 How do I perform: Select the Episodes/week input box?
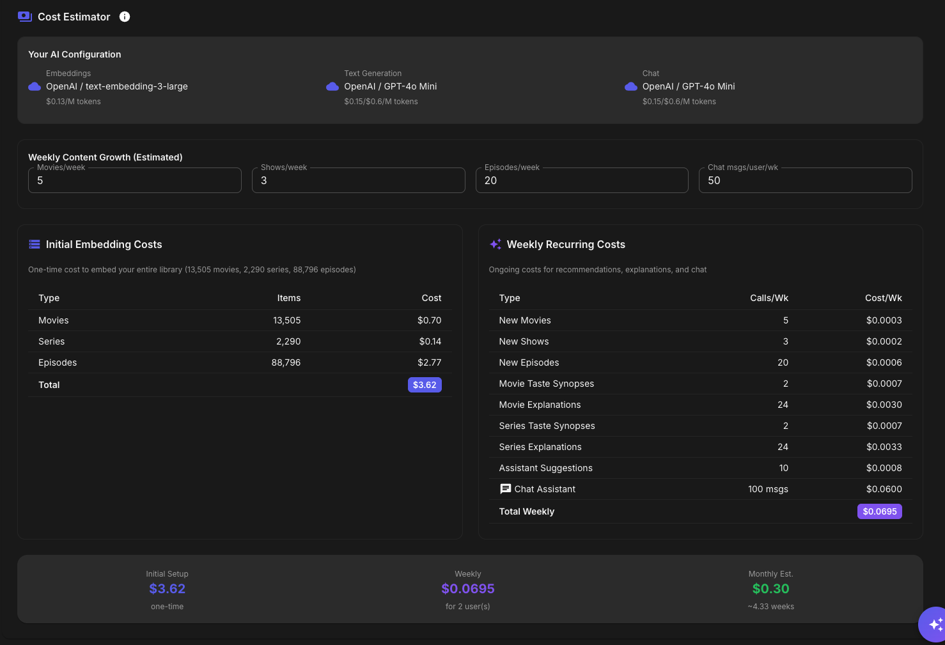point(582,181)
